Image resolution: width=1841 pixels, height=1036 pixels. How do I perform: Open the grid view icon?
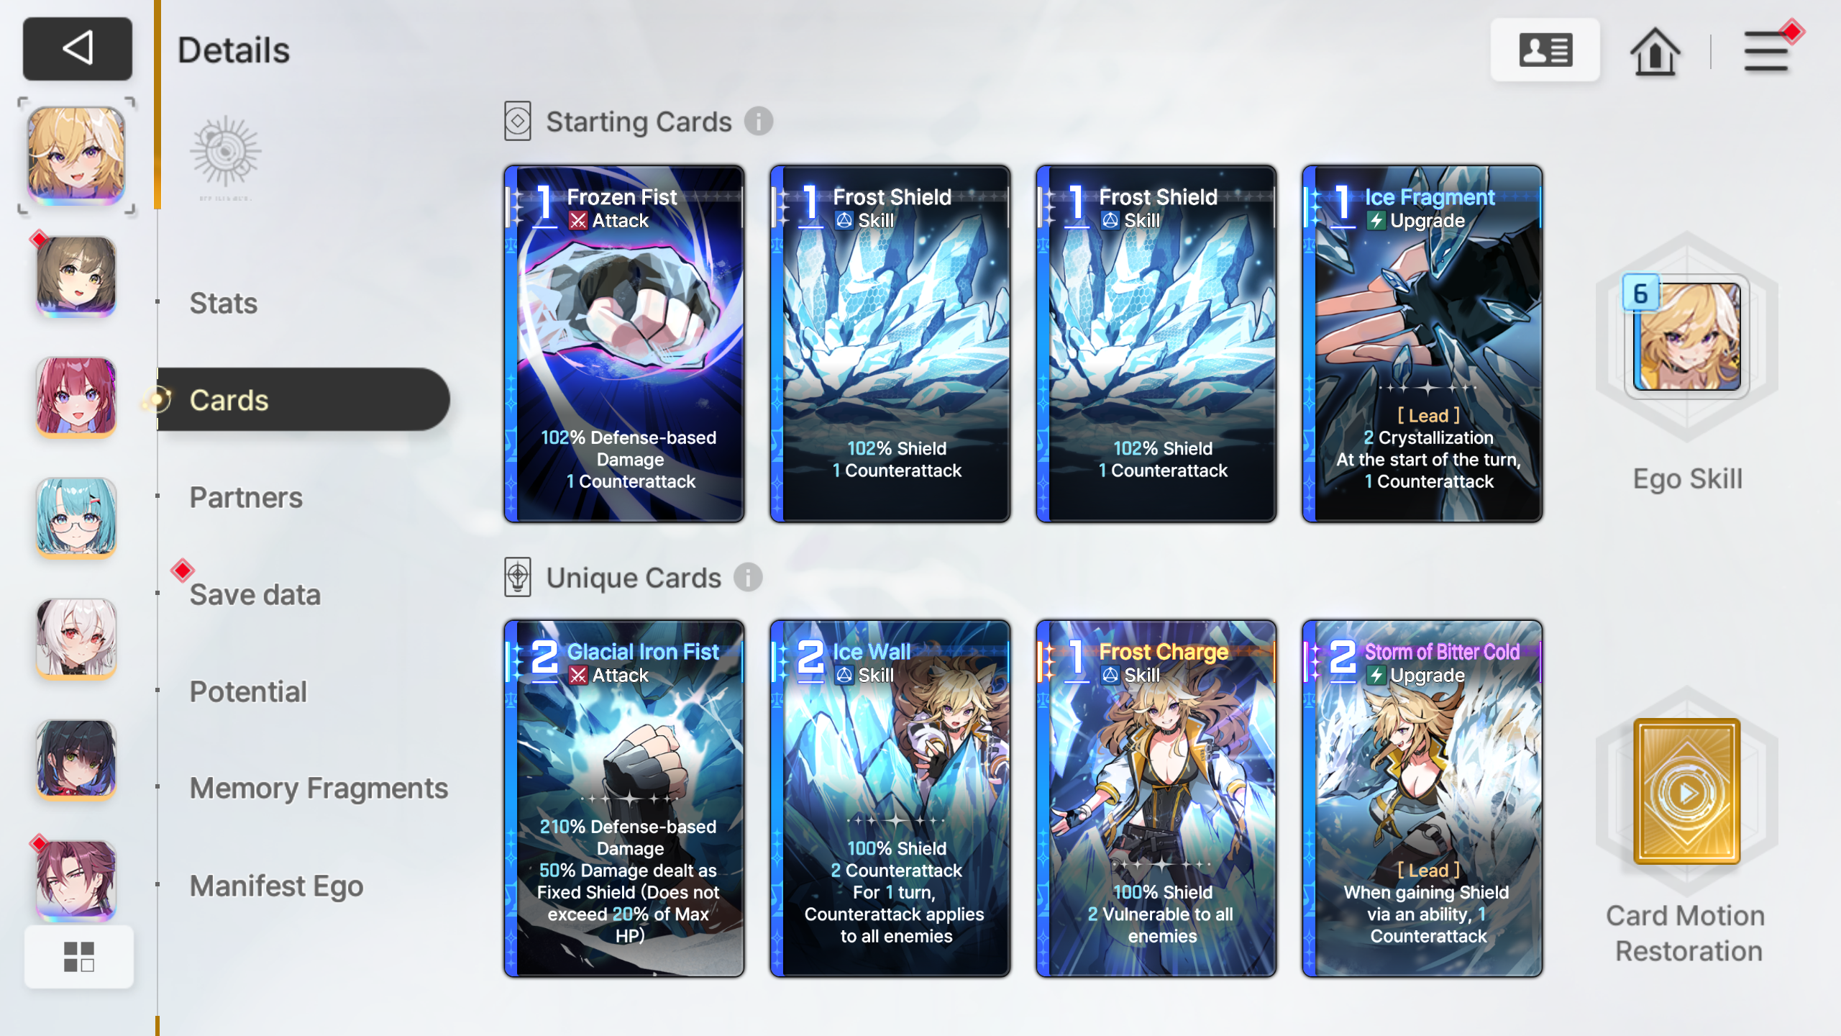(x=79, y=957)
